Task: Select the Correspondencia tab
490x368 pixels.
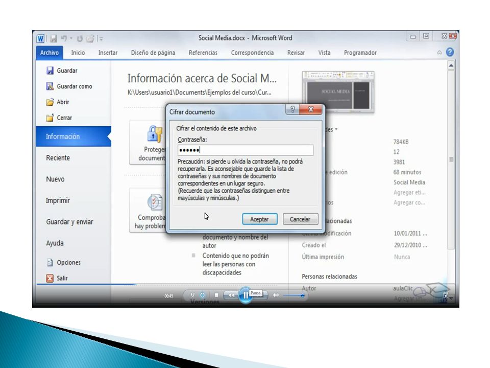Action: (x=253, y=53)
